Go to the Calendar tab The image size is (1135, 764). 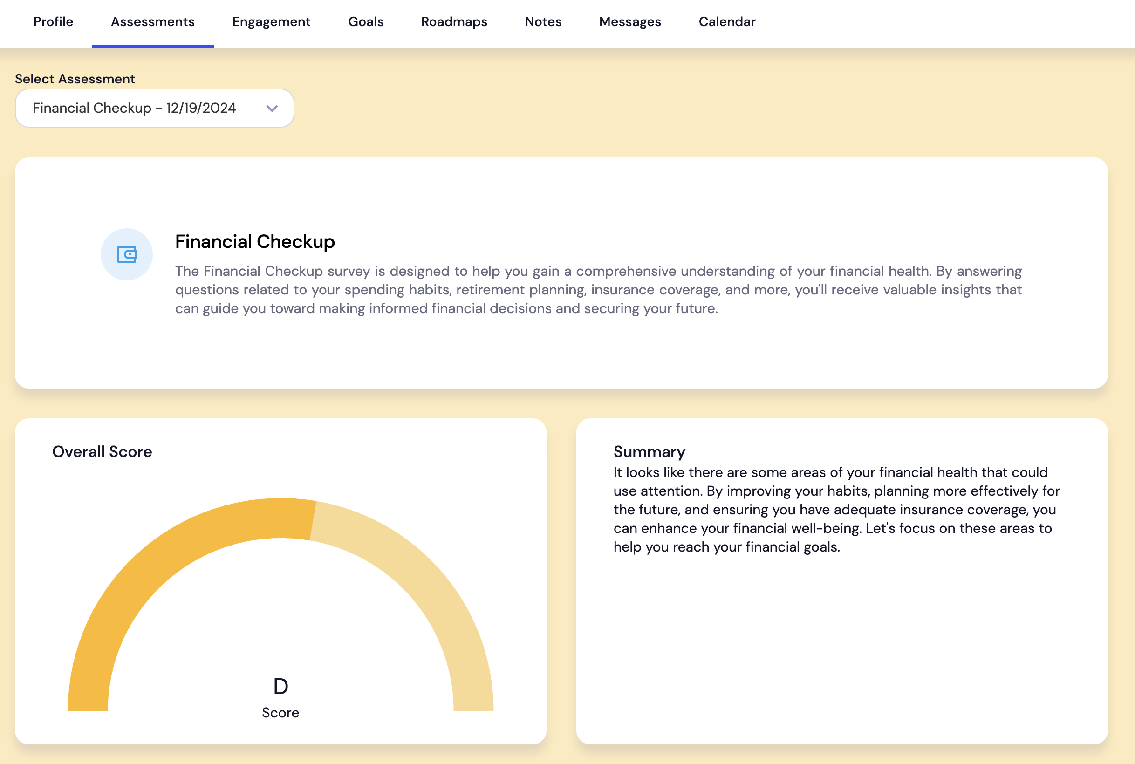pos(727,22)
